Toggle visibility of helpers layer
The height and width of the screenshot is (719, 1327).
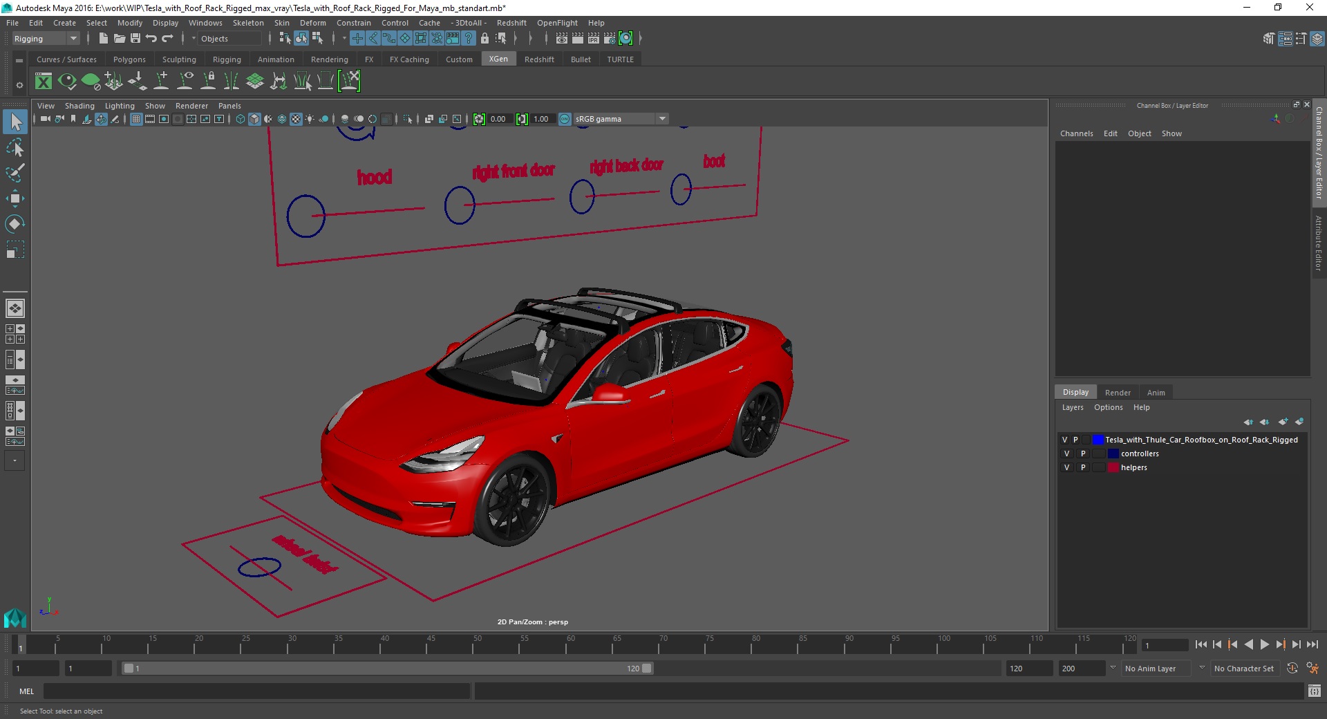coord(1066,468)
